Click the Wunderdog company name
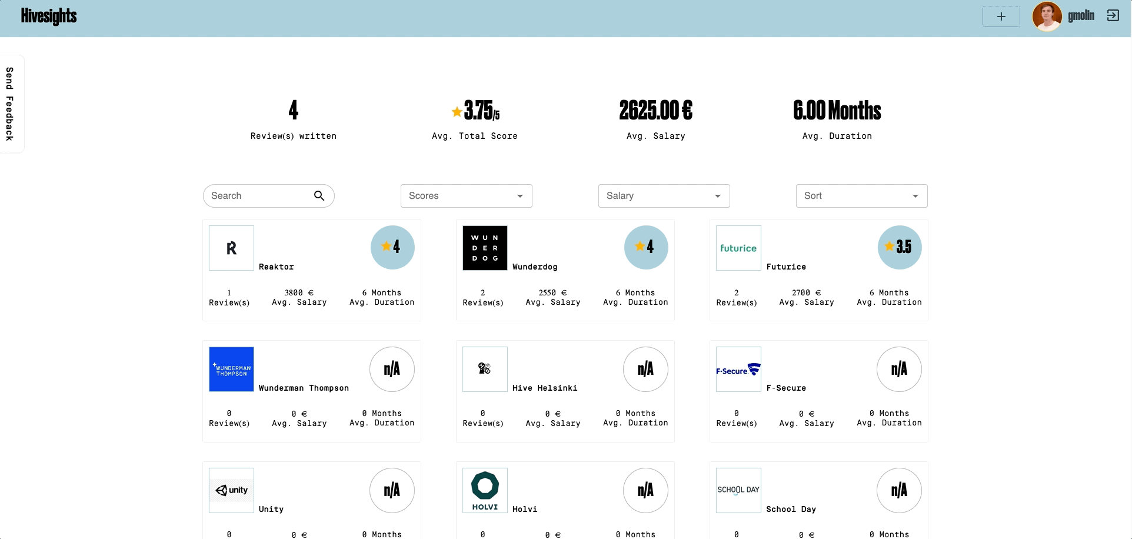Image resolution: width=1132 pixels, height=539 pixels. tap(535, 267)
